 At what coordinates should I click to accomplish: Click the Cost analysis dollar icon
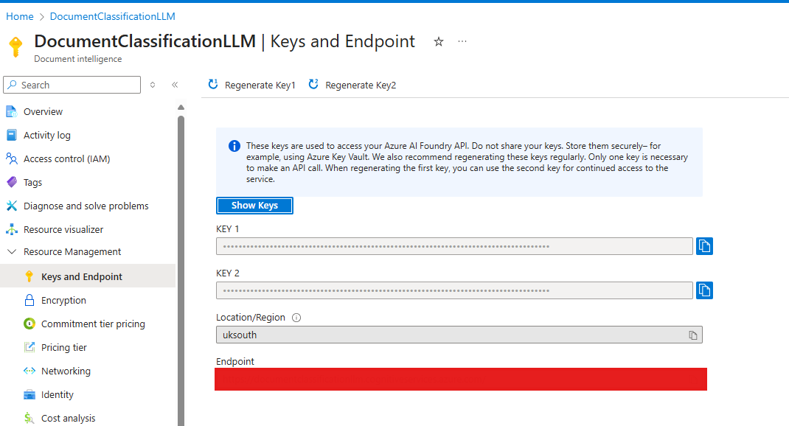coord(29,418)
